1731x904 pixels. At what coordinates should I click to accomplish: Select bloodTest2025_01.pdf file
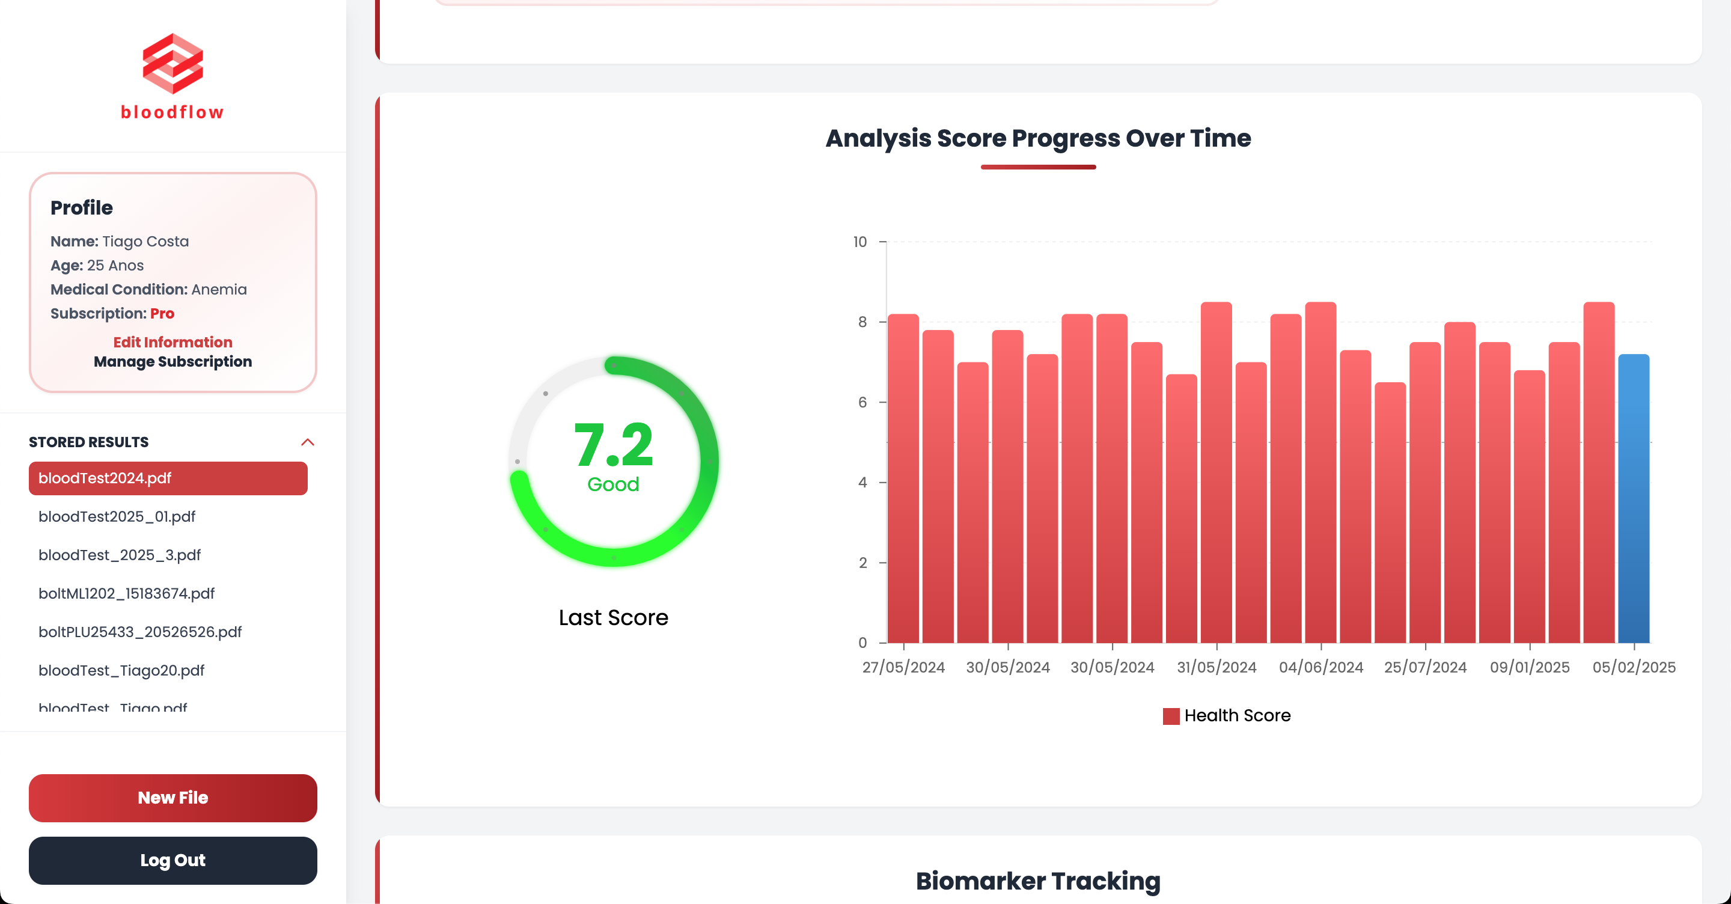[x=117, y=517]
